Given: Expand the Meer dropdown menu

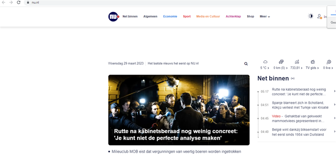Looking at the screenshot, I should click(265, 17).
